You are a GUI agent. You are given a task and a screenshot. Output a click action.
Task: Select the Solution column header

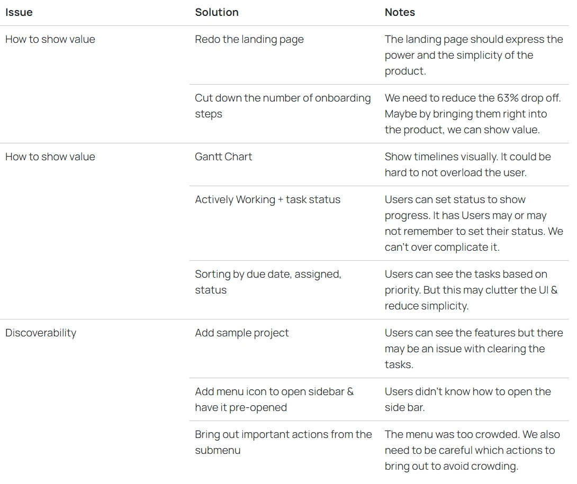pyautogui.click(x=217, y=12)
